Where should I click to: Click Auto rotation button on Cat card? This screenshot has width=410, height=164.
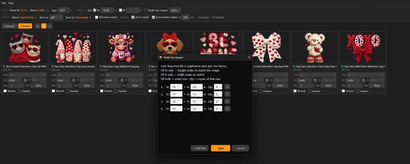point(38,86)
